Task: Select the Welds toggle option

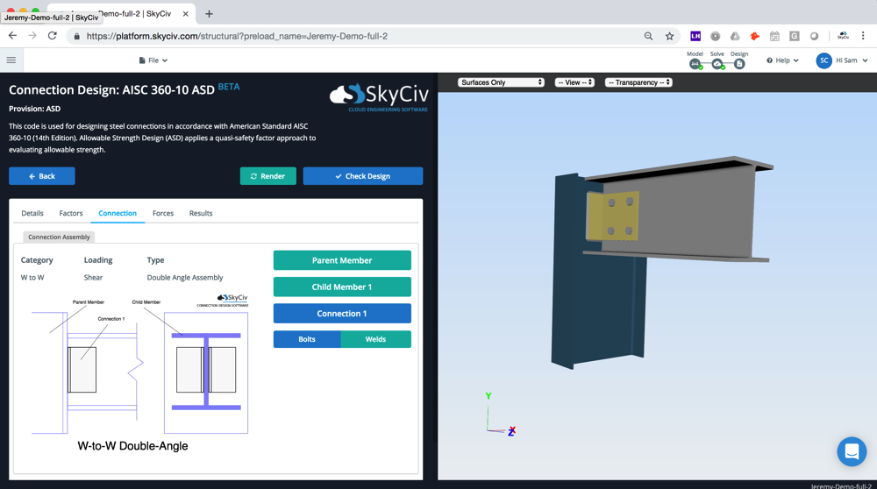Action: point(375,339)
